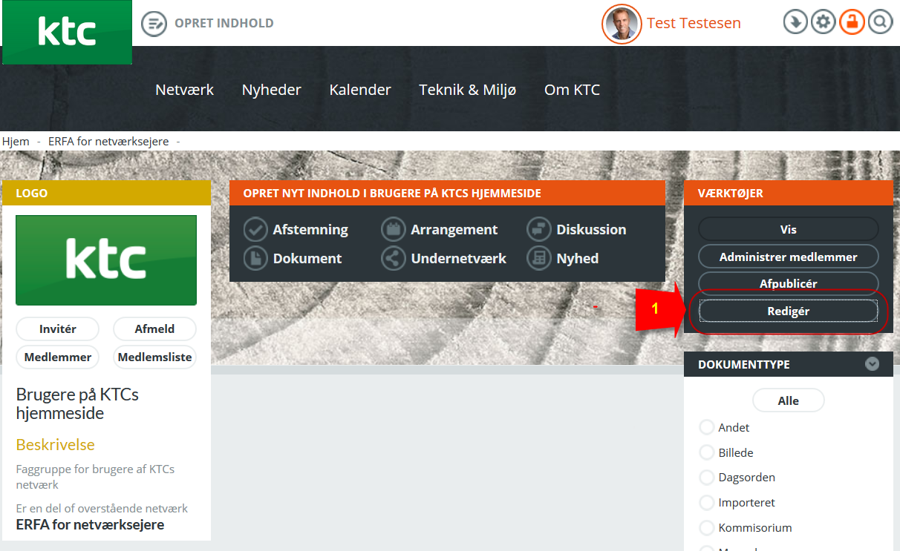Click the orange padlock icon in header

click(x=852, y=22)
